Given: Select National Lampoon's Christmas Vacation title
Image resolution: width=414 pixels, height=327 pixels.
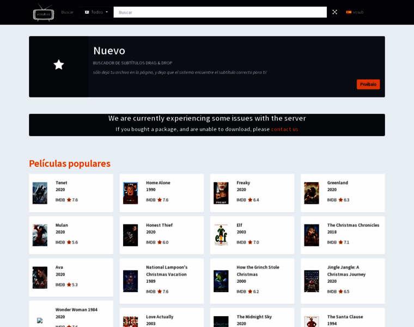Looking at the screenshot, I should [x=167, y=271].
